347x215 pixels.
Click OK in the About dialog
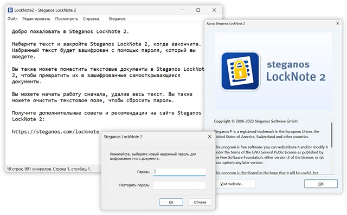(321, 184)
